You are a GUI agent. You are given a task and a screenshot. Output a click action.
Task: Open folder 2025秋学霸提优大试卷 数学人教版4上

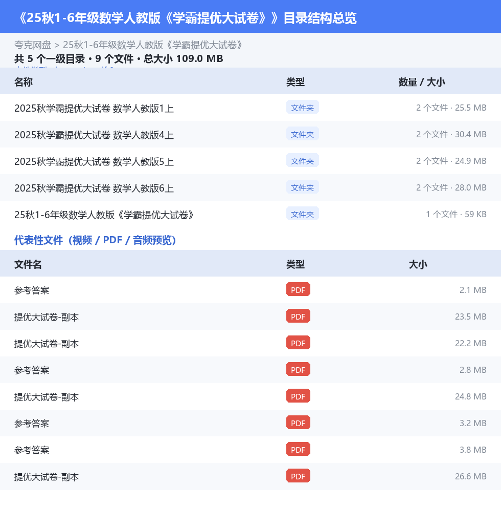(94, 135)
